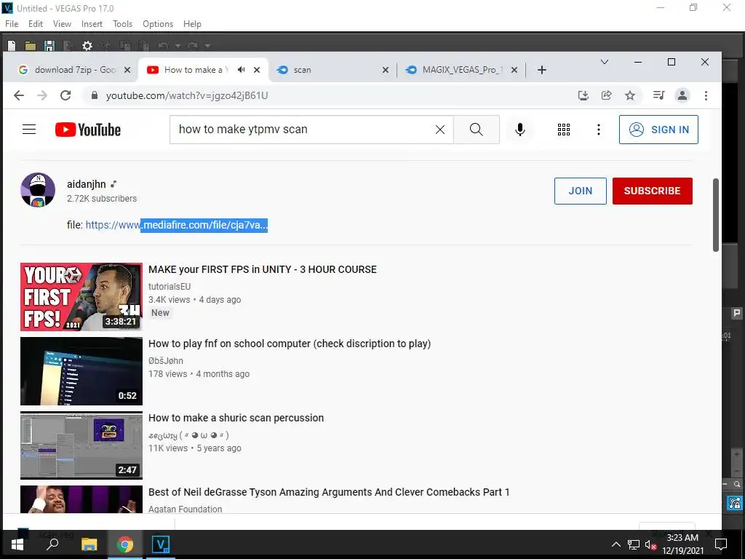
Task: Open File Explorer from the taskbar
Action: 89,544
